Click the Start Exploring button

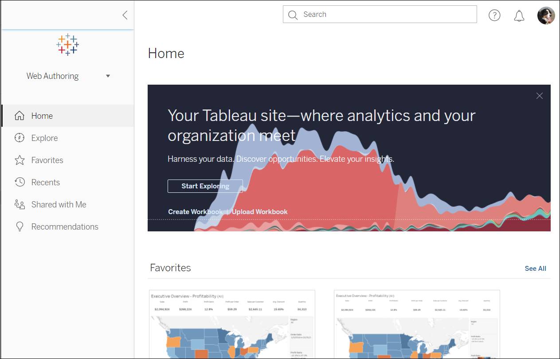tap(205, 186)
